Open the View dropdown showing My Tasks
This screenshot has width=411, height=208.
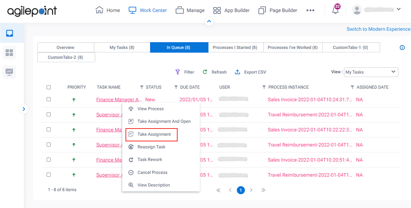(371, 72)
